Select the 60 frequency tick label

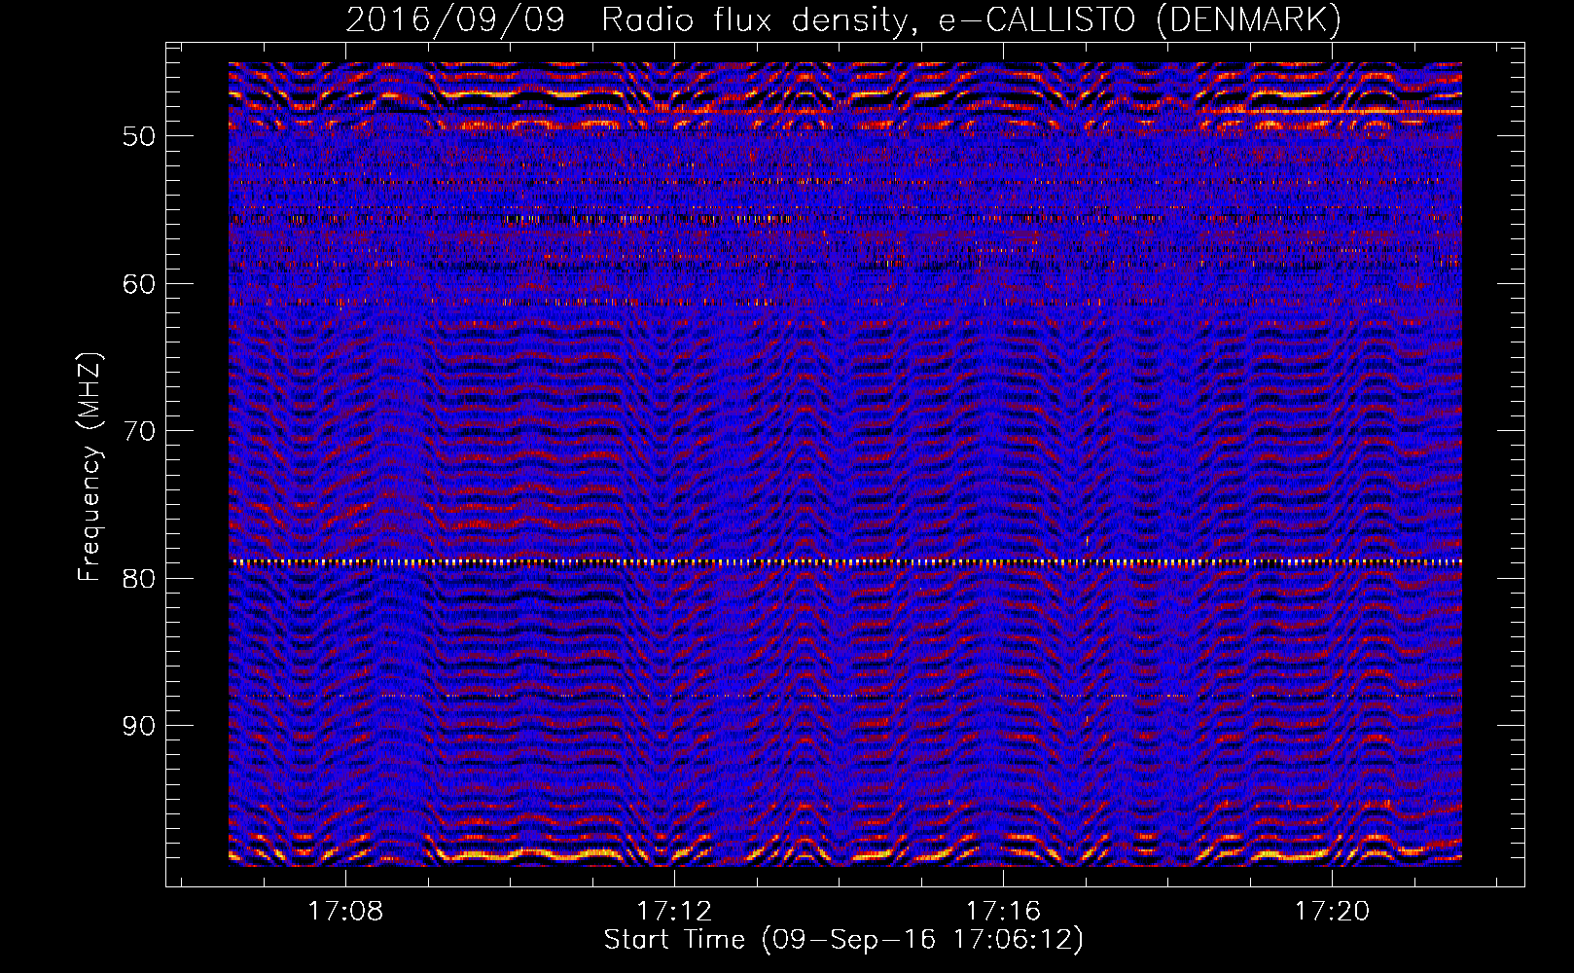[x=139, y=284]
